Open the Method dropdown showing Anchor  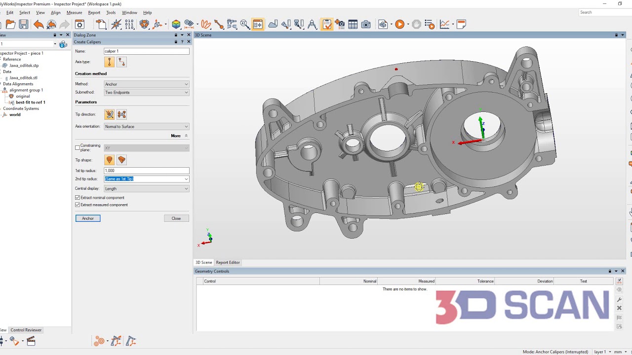[x=146, y=84]
